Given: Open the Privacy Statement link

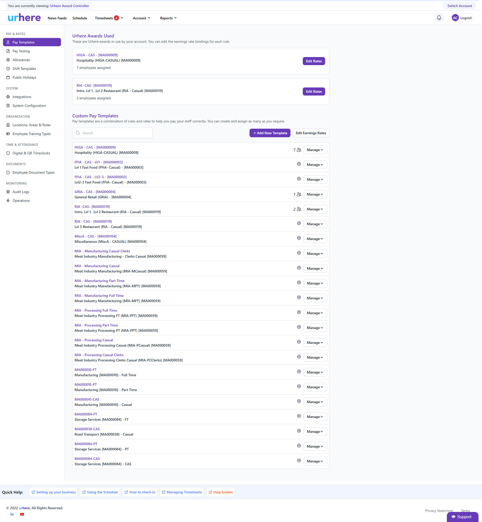Looking at the screenshot, I should 439,511.
